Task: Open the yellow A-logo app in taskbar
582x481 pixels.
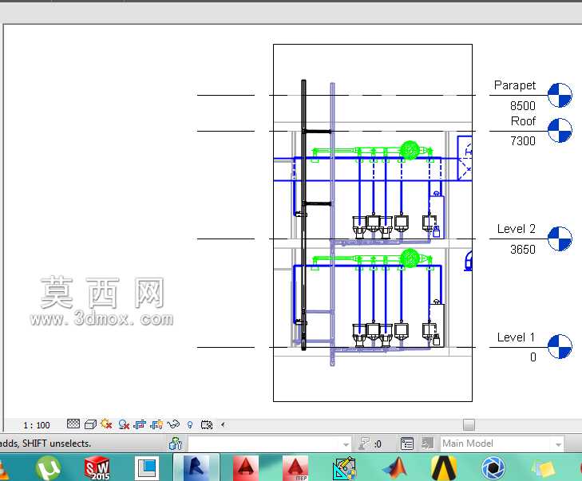Action: point(445,468)
